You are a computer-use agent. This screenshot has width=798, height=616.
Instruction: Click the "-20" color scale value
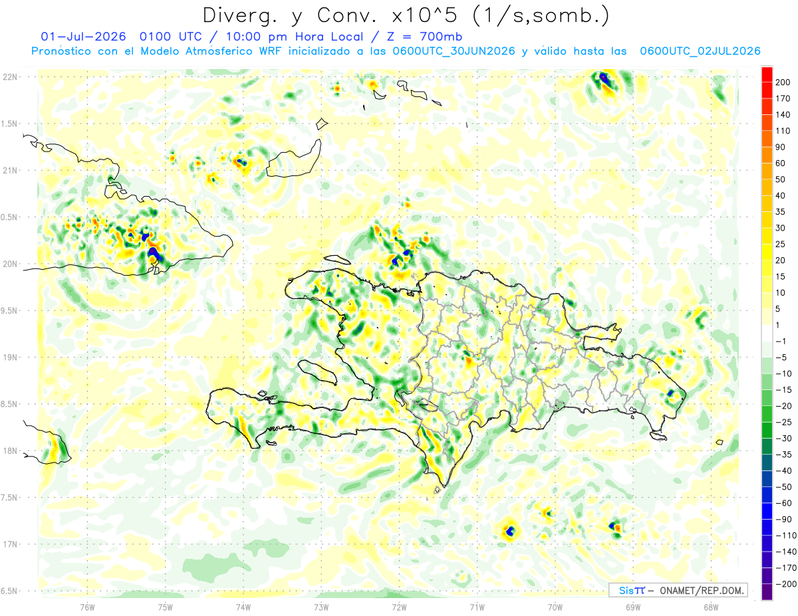(783, 406)
